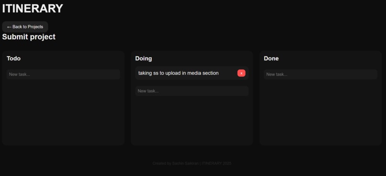Focus the New task field in Doing
386x176 pixels.
coord(192,91)
